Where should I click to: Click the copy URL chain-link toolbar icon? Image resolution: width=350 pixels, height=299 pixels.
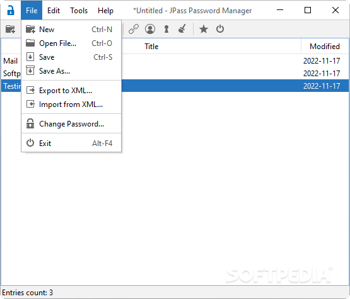point(134,29)
